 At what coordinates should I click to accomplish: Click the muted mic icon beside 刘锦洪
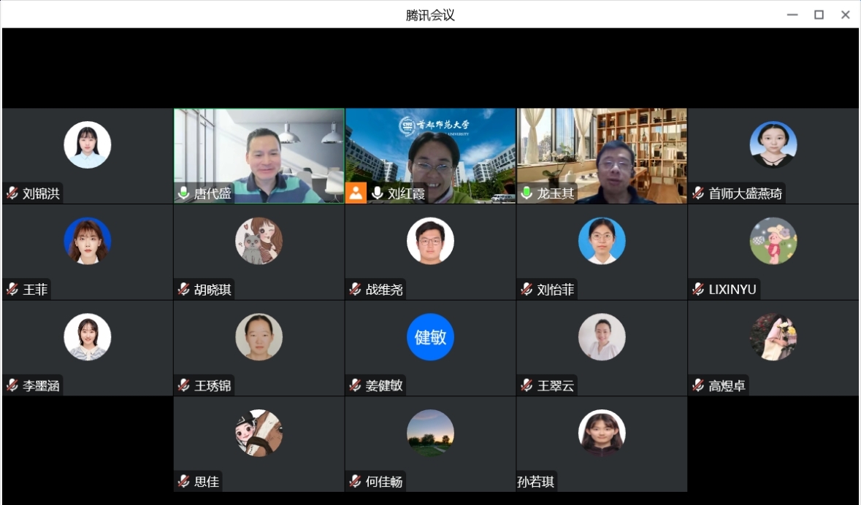click(12, 193)
